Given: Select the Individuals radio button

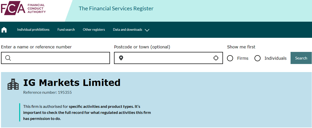Looking at the screenshot, I should coord(258,58).
